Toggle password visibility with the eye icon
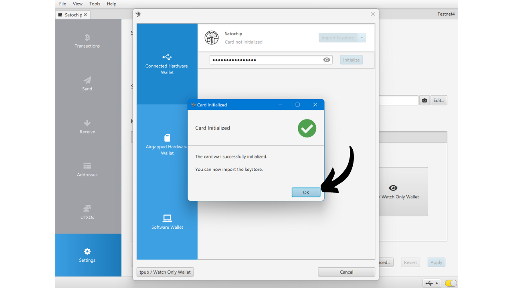 327,60
